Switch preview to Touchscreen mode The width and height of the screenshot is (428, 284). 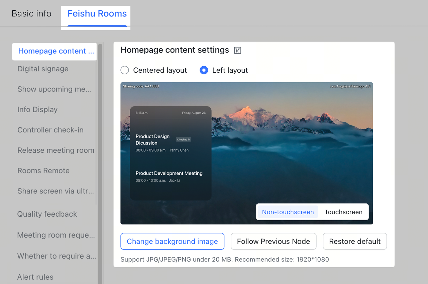tap(343, 212)
